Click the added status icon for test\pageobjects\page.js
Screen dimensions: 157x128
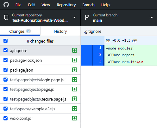coord(74,89)
